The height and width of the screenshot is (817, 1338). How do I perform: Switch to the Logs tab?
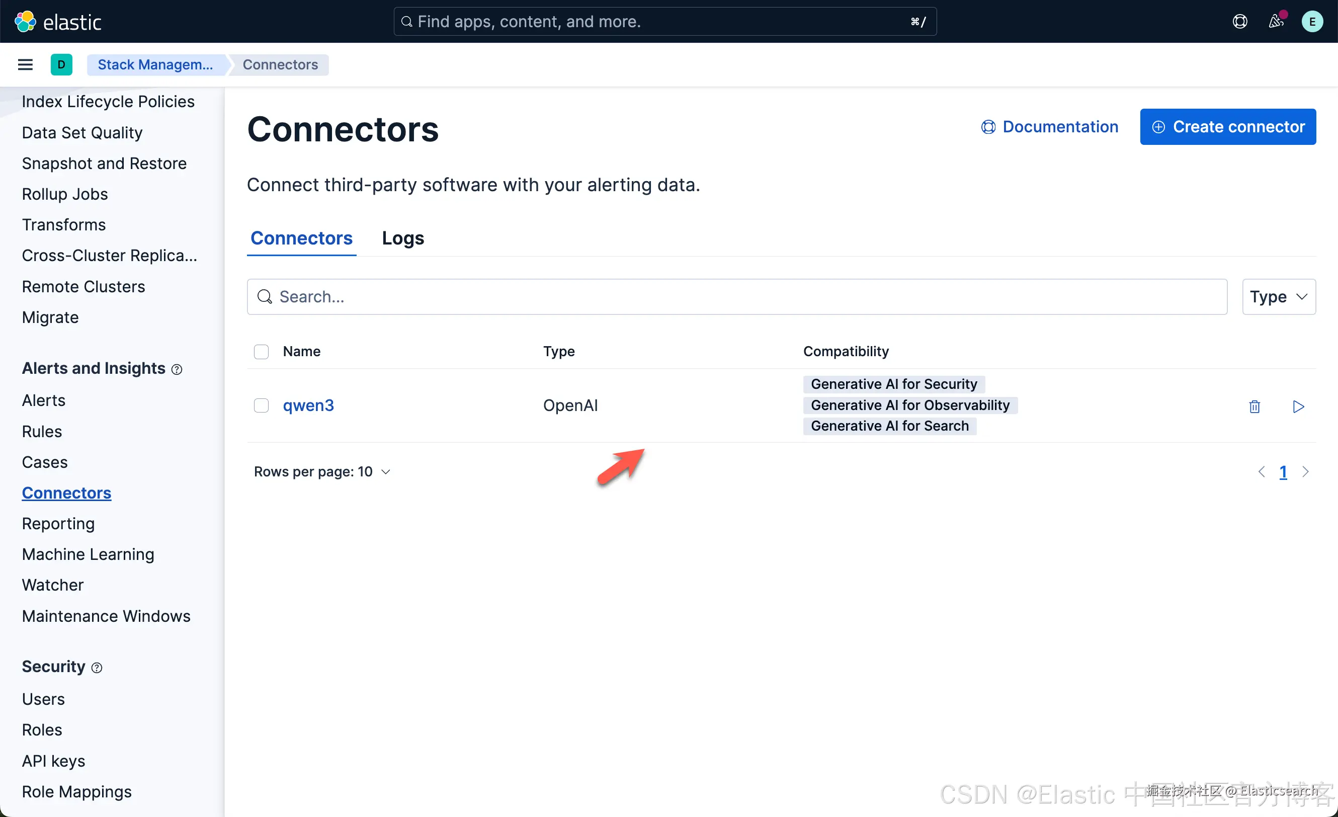point(402,238)
